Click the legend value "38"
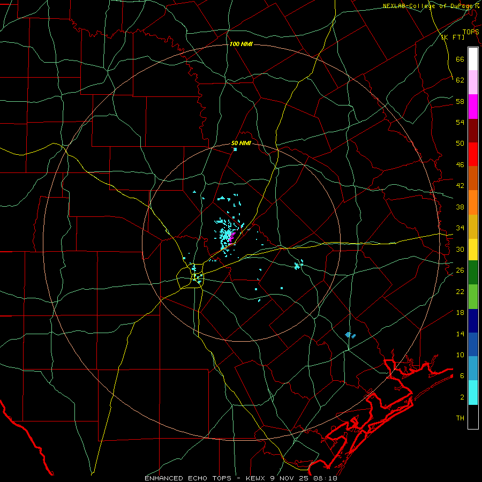 point(460,207)
